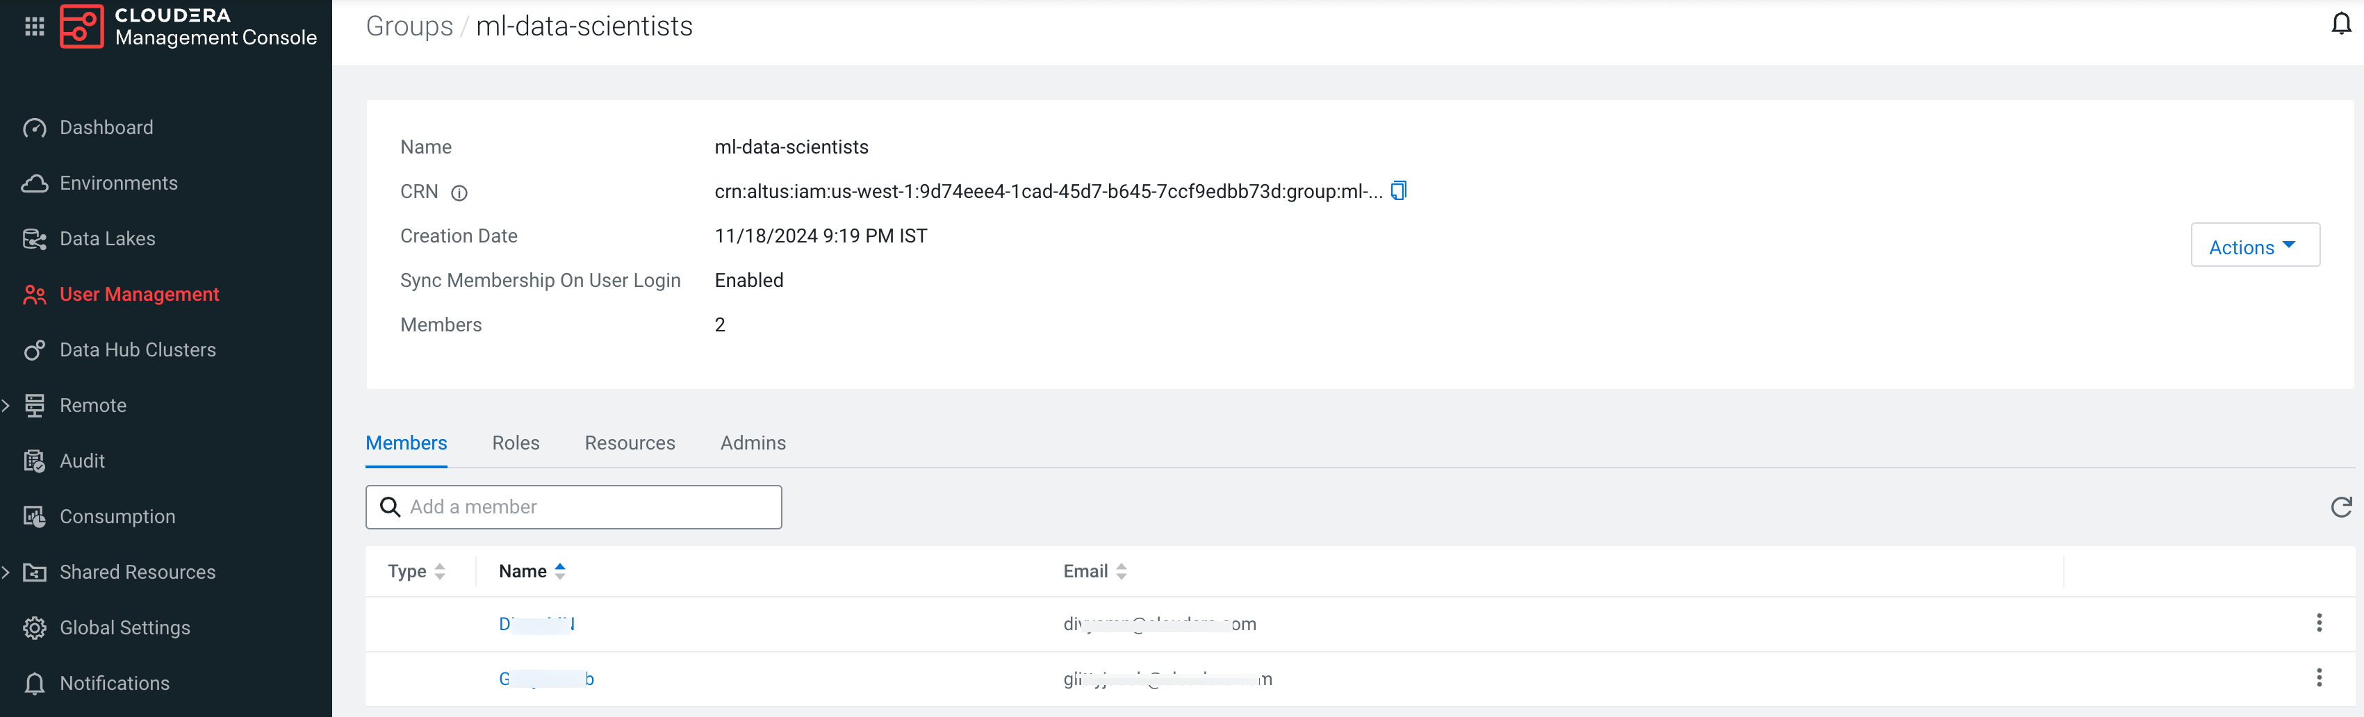The width and height of the screenshot is (2364, 717).
Task: Show CRN info tooltip icon
Action: tap(459, 192)
